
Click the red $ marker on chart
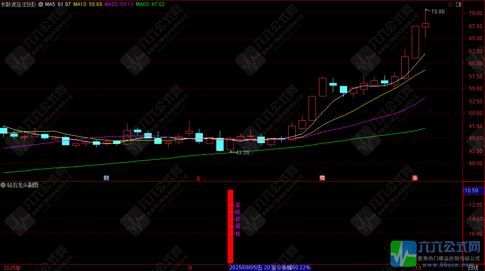point(199,178)
